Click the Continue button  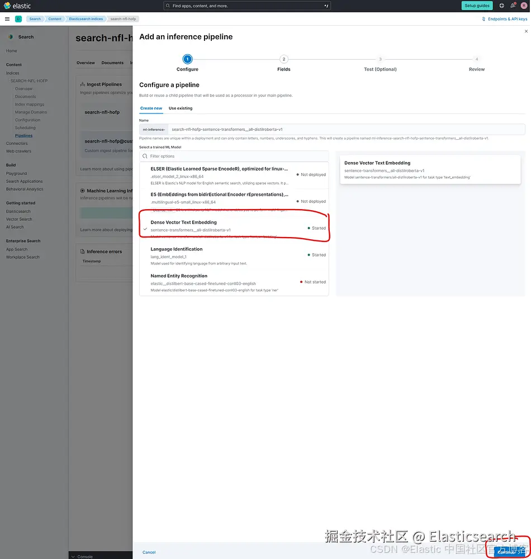click(509, 552)
